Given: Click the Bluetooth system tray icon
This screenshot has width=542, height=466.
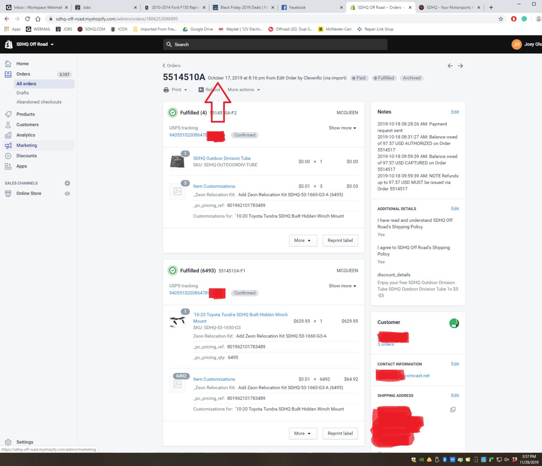Looking at the screenshot, I should (x=445, y=460).
